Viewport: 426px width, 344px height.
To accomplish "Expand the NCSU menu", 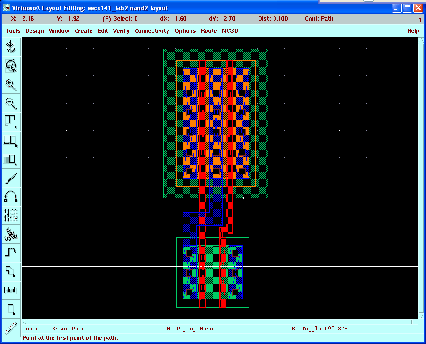I will coord(230,31).
